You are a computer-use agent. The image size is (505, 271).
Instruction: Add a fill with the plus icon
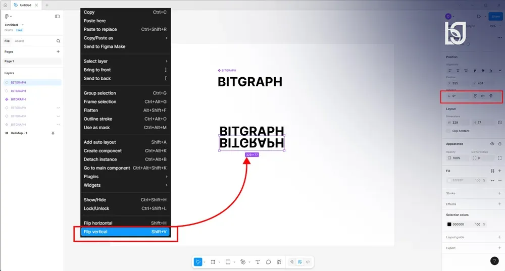(500, 171)
